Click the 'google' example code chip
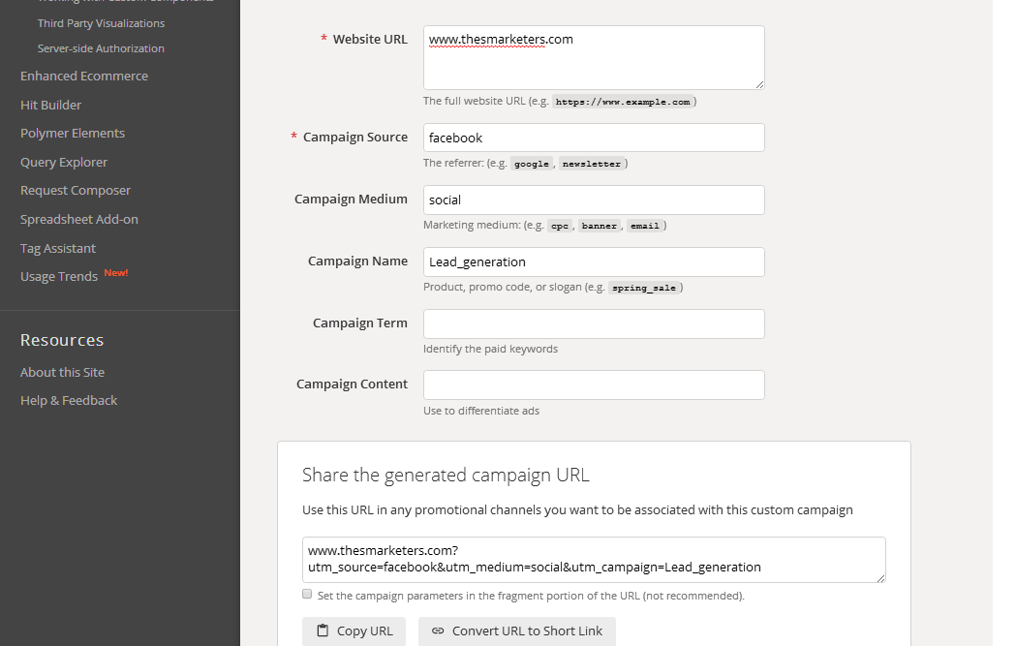Viewport: 1016px width, 646px height. click(532, 164)
